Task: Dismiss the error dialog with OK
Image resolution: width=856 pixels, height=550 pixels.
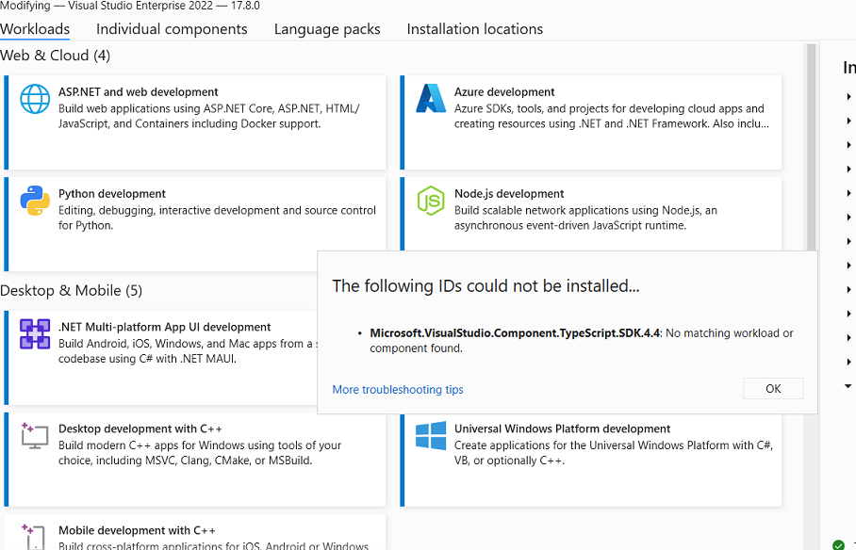Action: (x=773, y=389)
